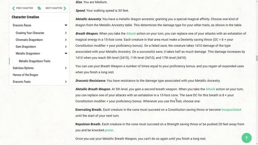Screen dimensions: 258x145
Task: Click the Character Creation sidebar heading
Action: (25, 17)
